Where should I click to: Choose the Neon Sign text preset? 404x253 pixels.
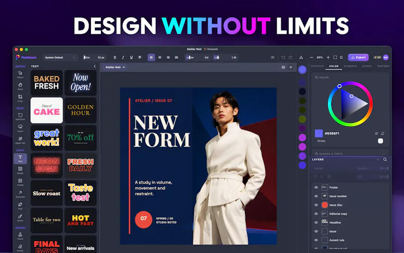point(46,165)
